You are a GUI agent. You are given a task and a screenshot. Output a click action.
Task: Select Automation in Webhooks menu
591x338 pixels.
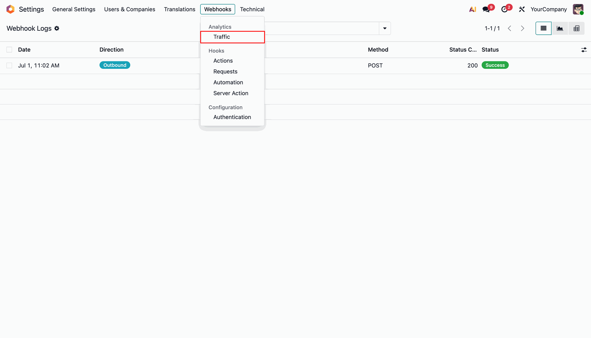click(232, 82)
